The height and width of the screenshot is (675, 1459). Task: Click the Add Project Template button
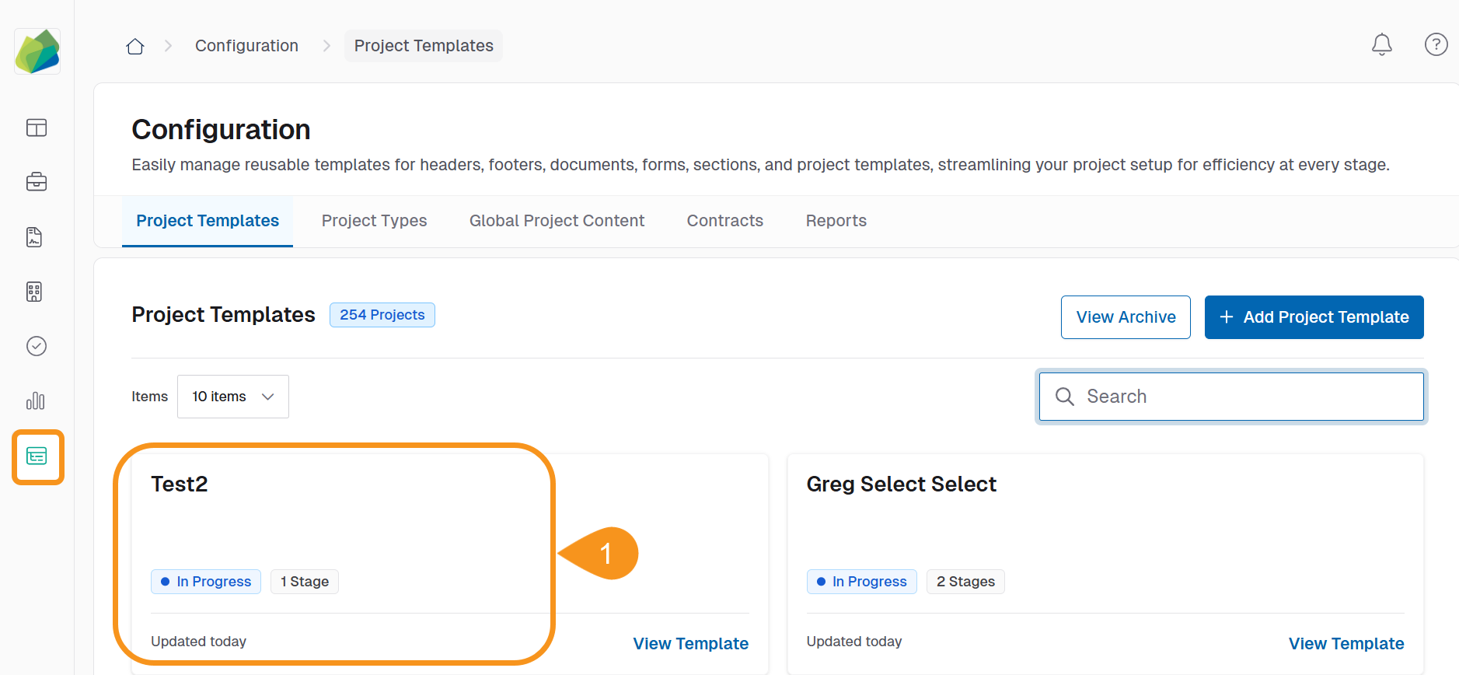1314,317
